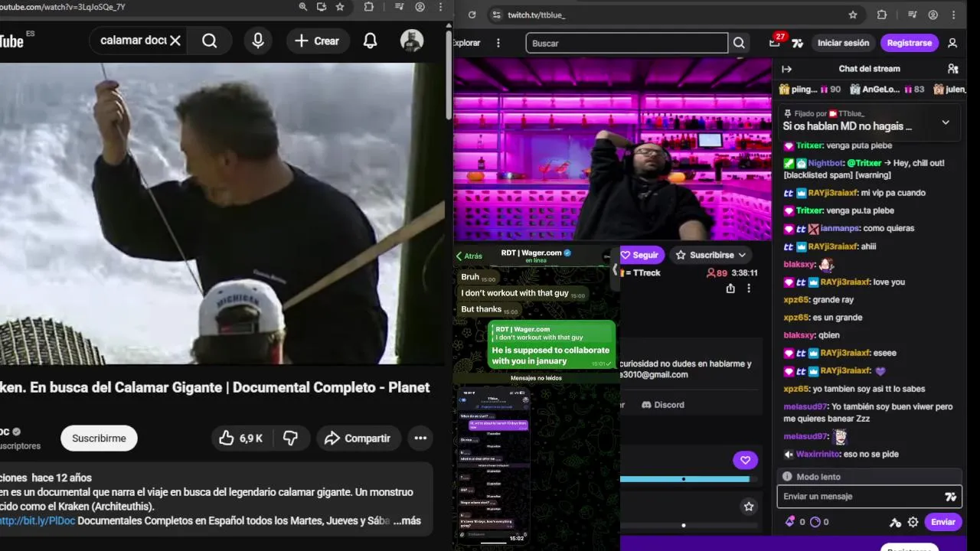Open chat community users icon
980x551 pixels.
point(952,69)
